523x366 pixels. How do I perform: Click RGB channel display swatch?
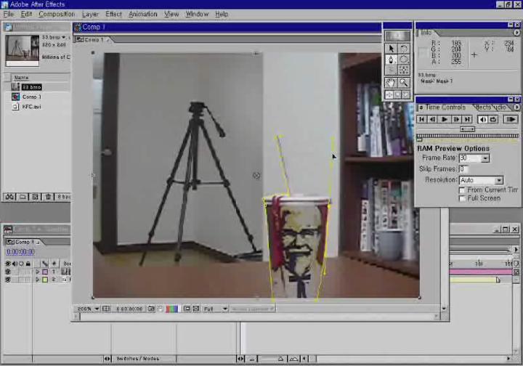point(171,309)
